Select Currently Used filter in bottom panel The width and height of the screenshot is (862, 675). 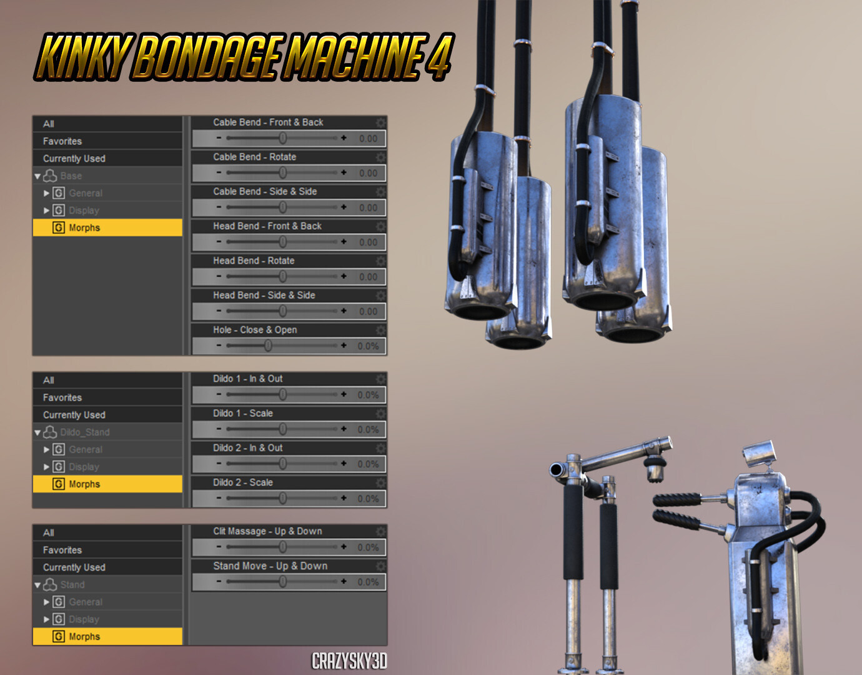click(x=74, y=567)
